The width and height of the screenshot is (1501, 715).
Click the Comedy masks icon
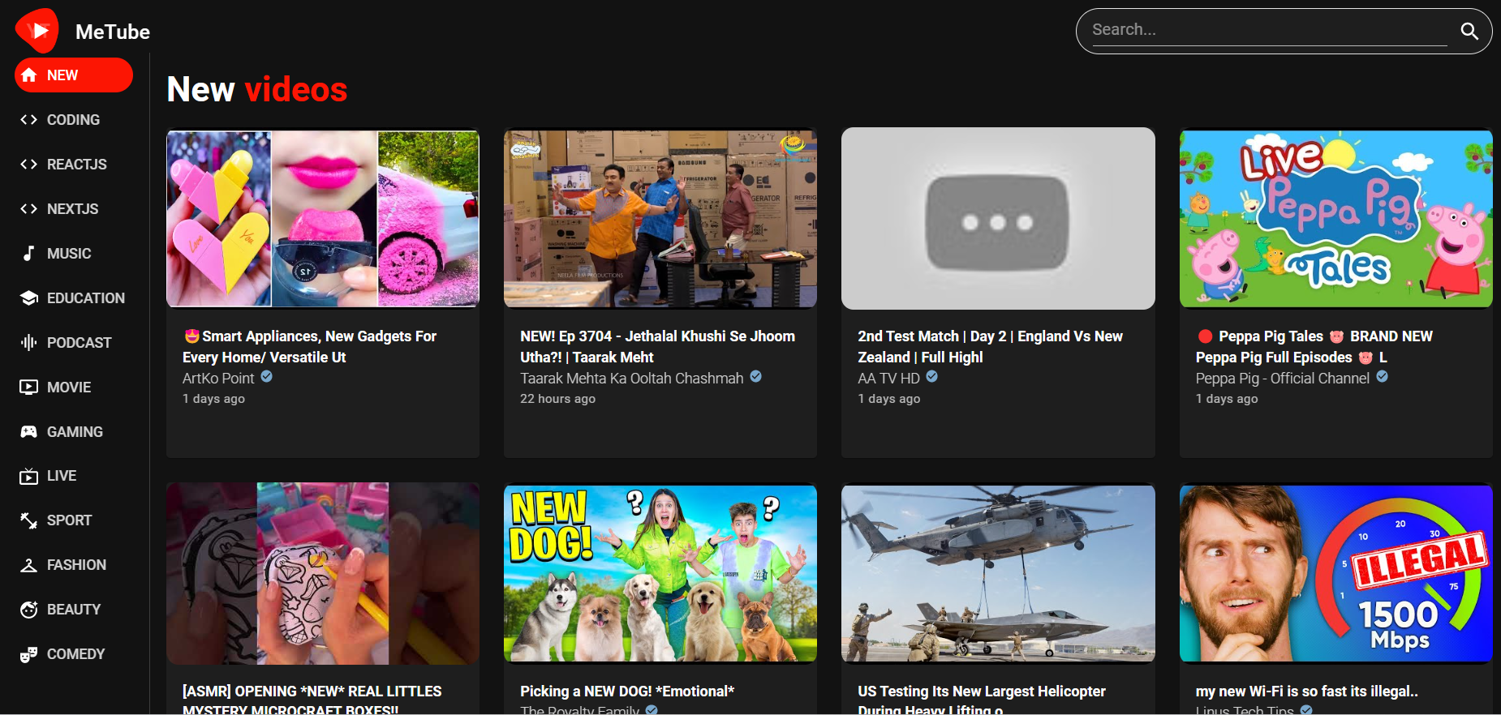pos(29,654)
